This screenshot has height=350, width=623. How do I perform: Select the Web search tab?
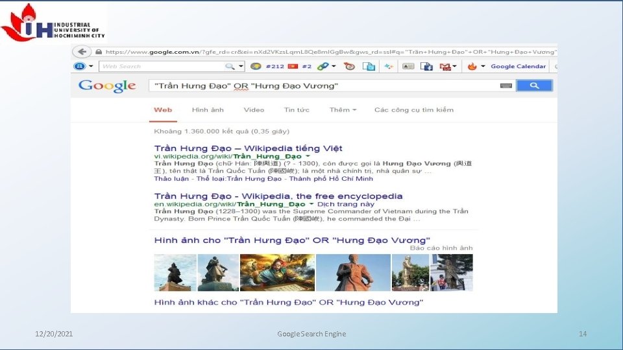[163, 110]
